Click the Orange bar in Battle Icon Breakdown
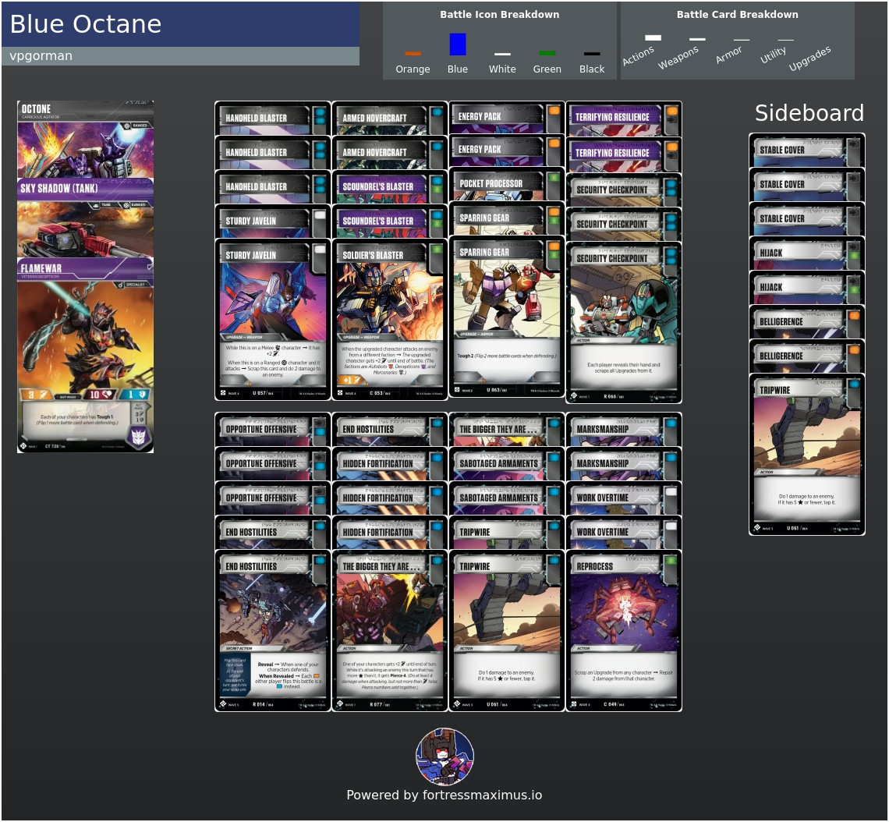Viewport: 889px width, 822px height. coord(413,54)
